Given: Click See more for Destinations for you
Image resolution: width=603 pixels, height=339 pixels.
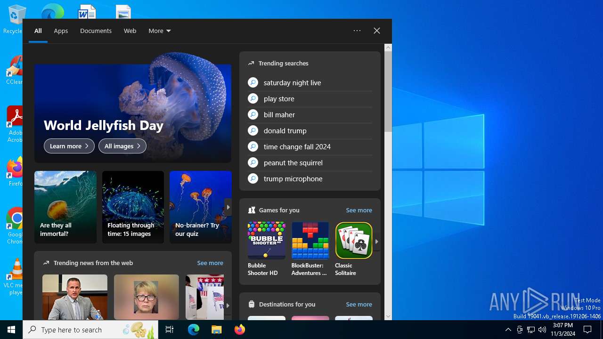Looking at the screenshot, I should [x=359, y=304].
